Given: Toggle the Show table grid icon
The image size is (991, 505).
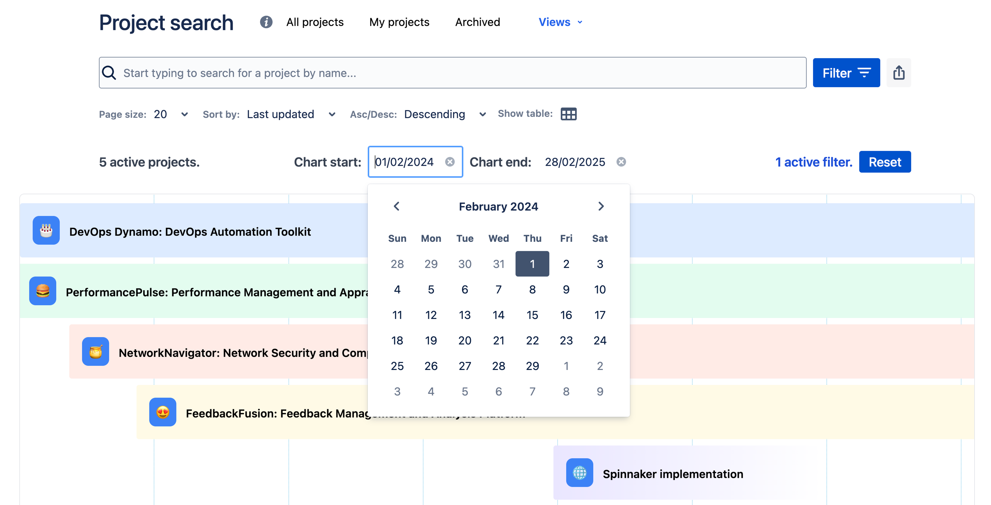Looking at the screenshot, I should coord(568,114).
